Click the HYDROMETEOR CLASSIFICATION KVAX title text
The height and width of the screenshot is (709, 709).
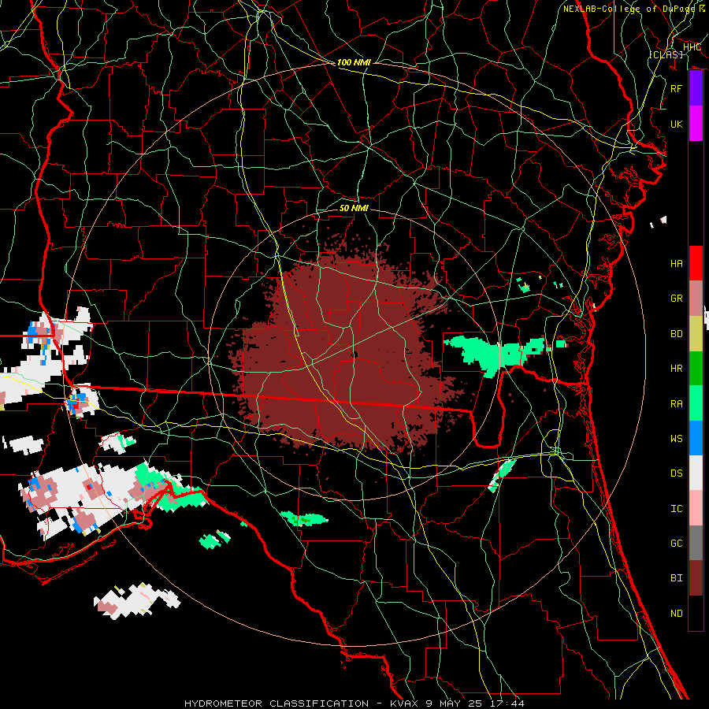(x=354, y=703)
